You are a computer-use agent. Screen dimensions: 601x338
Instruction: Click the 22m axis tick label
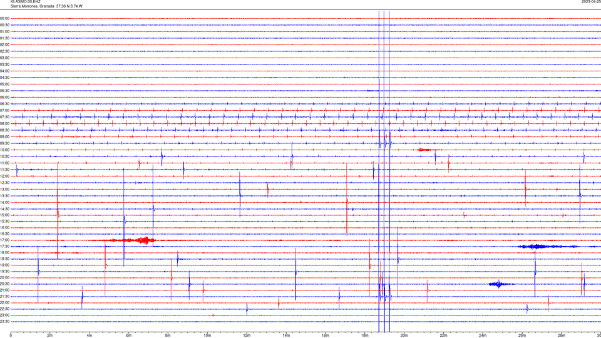pyautogui.click(x=443, y=335)
